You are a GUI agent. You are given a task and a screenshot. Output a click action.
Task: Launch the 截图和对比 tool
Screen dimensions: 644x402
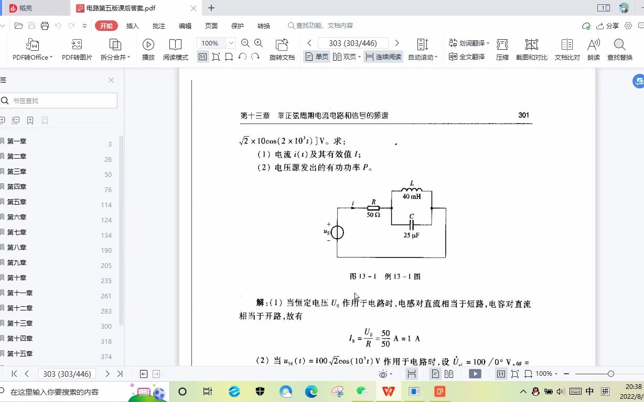coord(531,50)
